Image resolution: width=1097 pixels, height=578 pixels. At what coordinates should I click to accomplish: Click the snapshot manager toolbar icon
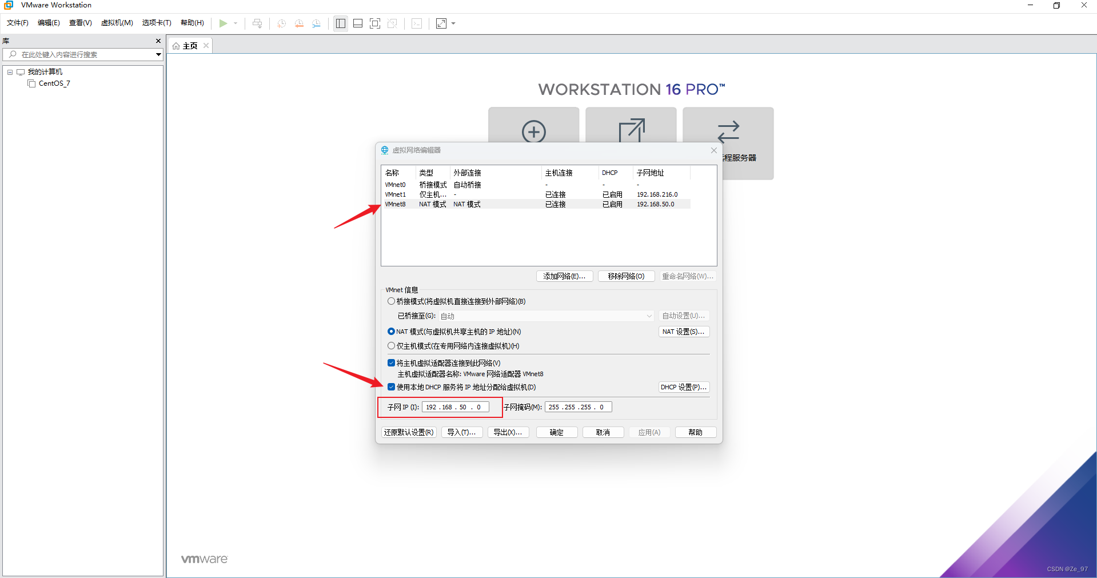(316, 23)
